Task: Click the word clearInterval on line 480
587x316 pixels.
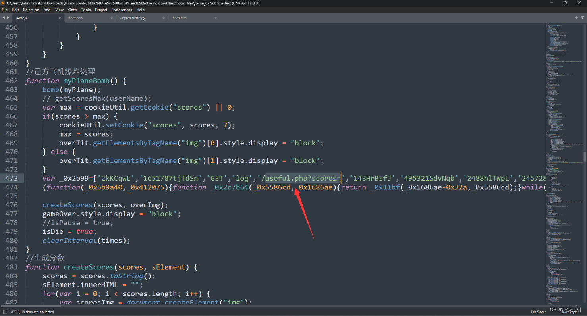Action: [70, 241]
